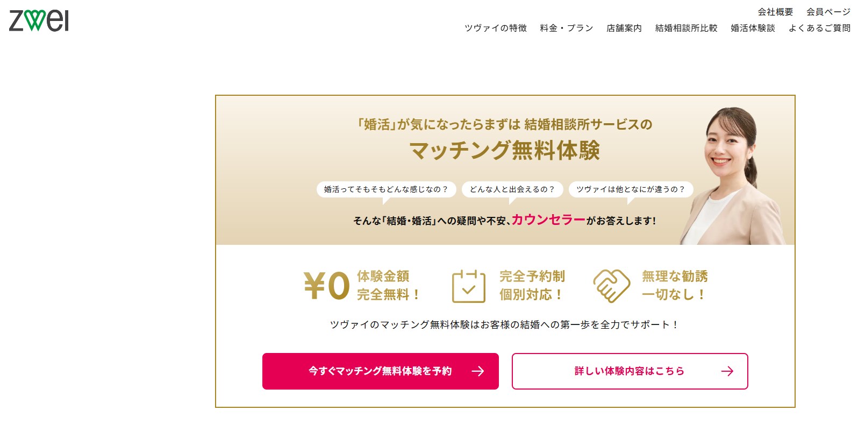The height and width of the screenshot is (431, 858).
Task: Click the handshake icon
Action: [611, 286]
